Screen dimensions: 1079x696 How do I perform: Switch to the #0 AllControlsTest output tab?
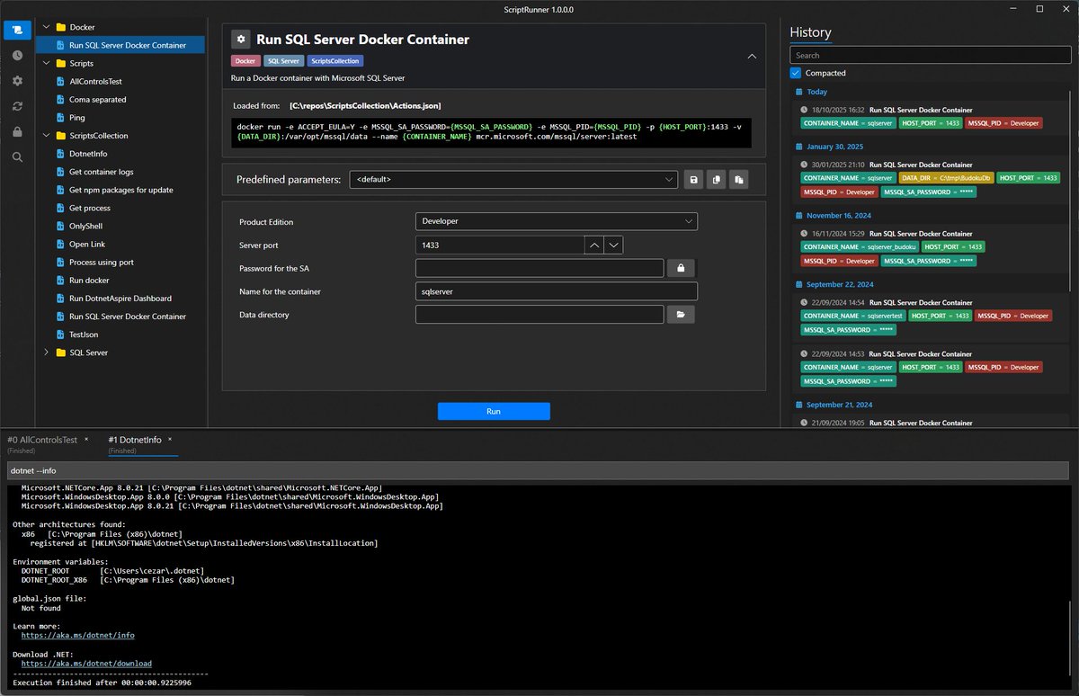click(x=42, y=440)
